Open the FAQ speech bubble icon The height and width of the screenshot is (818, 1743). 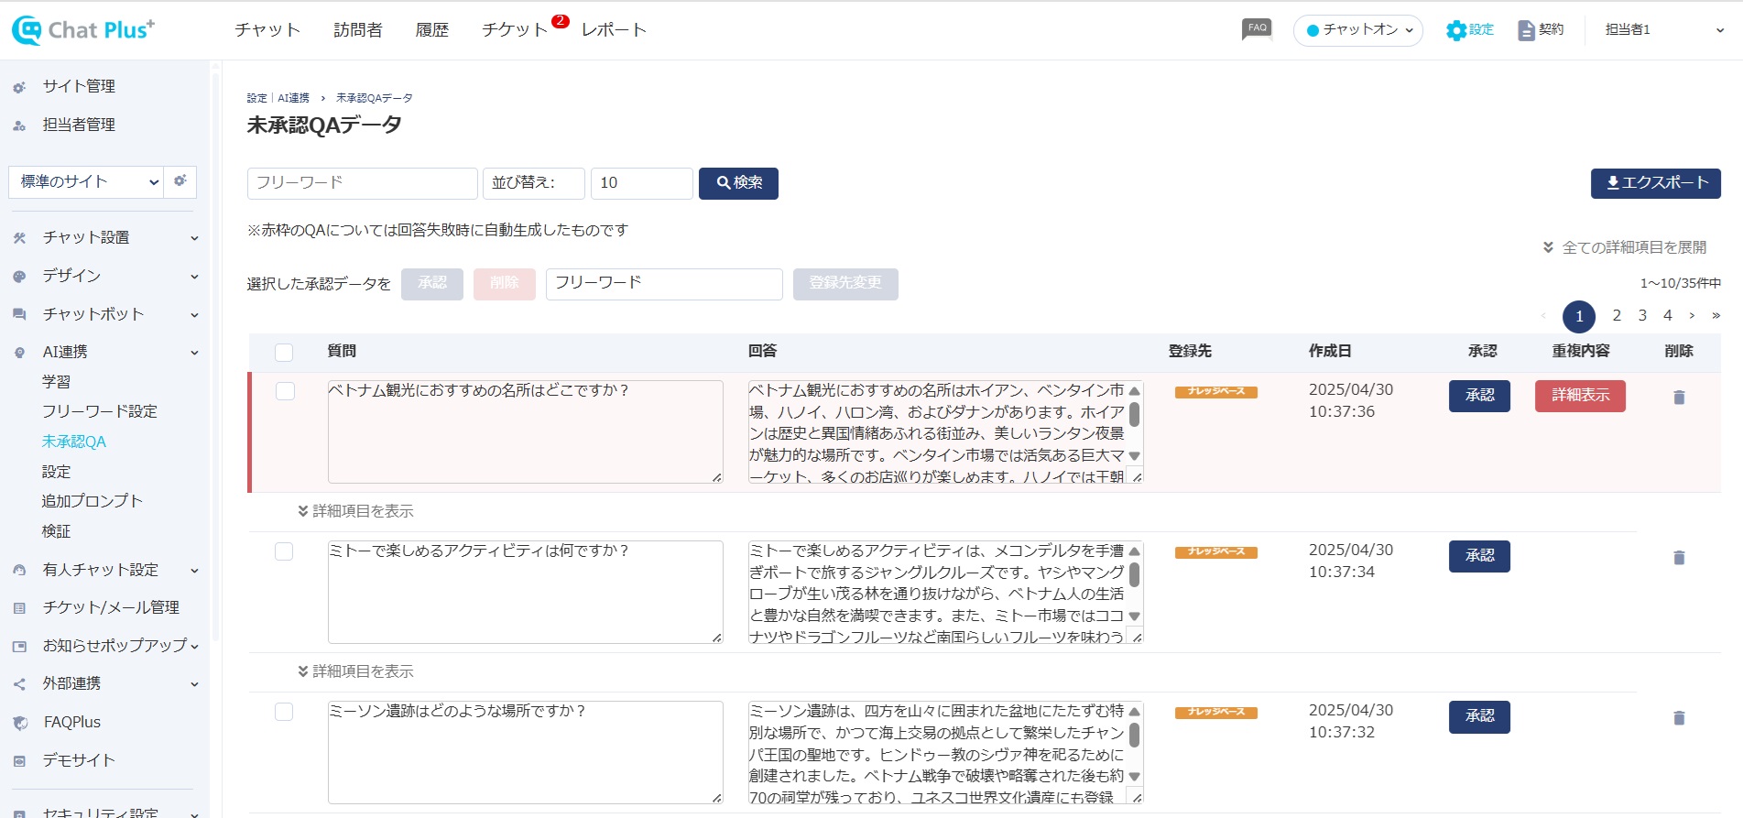(x=1257, y=29)
